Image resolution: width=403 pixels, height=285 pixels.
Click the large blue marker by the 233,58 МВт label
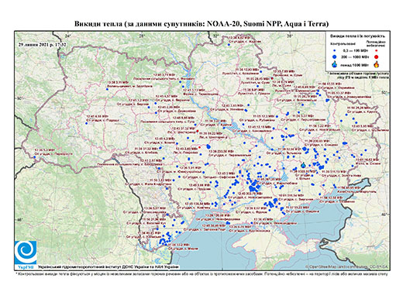(208, 146)
